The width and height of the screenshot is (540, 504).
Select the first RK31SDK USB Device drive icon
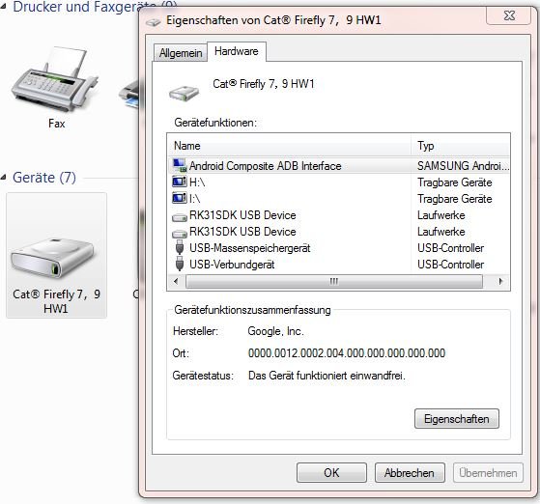tap(180, 217)
